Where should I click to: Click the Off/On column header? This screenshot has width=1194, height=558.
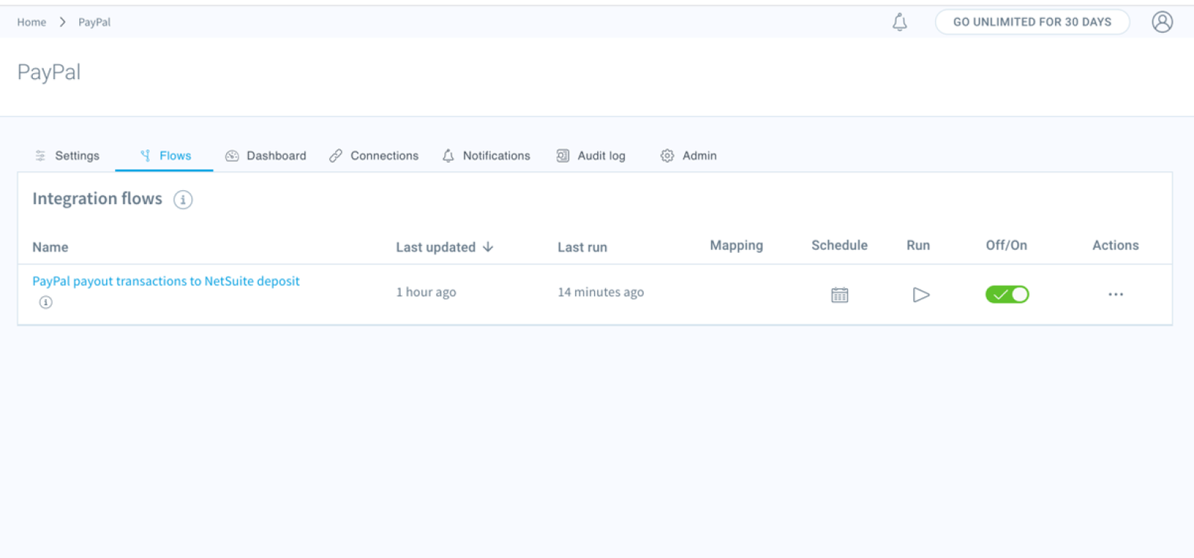point(1006,245)
